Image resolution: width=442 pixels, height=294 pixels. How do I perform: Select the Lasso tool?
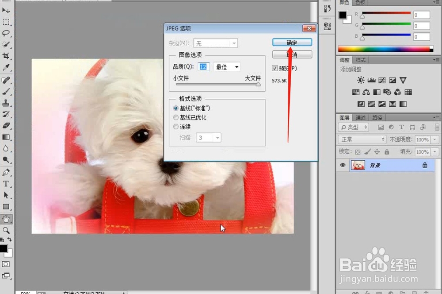[6, 33]
